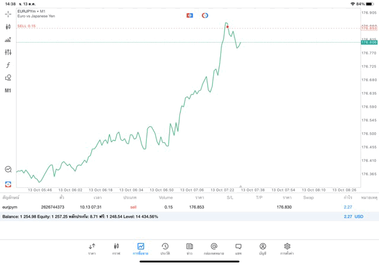This screenshot has width=379, height=265.
Task: Open the bar chart icon in left sidebar
Action: click(x=8, y=40)
